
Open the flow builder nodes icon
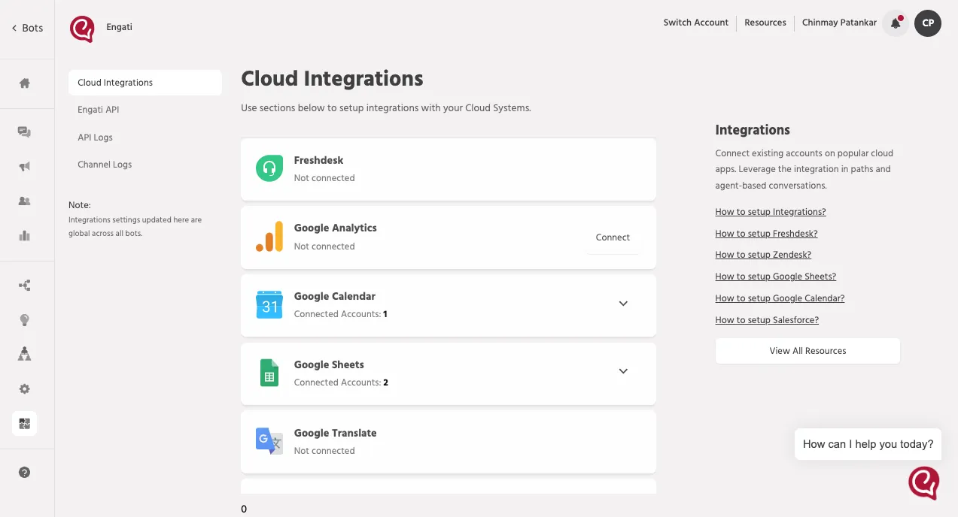(24, 286)
